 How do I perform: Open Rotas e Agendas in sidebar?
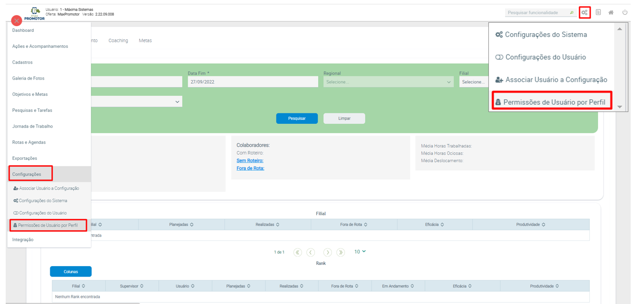(x=49, y=142)
